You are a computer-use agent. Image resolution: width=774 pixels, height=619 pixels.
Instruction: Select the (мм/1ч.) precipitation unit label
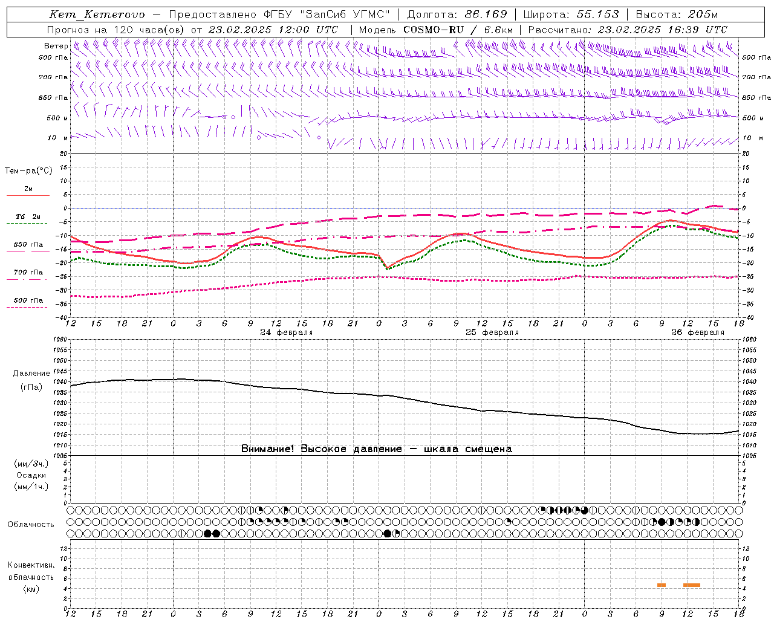(x=31, y=487)
